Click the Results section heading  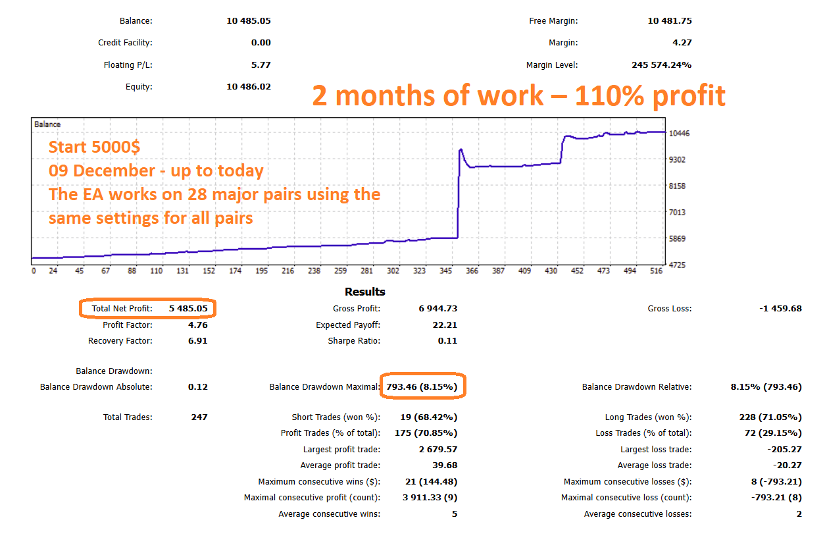coord(365,292)
